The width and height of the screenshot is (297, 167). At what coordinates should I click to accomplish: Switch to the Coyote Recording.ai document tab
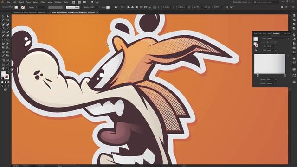click(x=72, y=13)
